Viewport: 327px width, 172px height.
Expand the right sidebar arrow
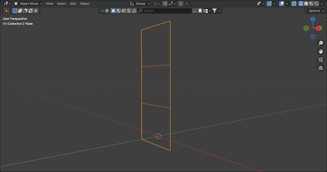tap(326, 20)
